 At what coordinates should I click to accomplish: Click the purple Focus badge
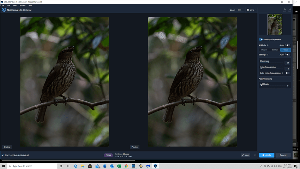[x=108, y=155]
